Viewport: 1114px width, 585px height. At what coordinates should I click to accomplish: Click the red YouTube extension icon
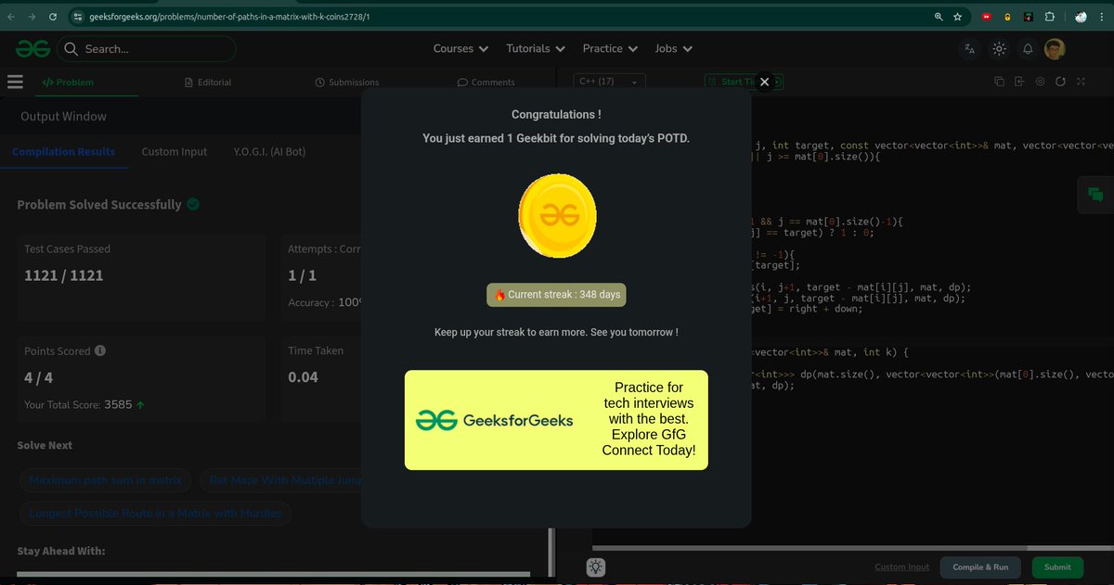point(987,17)
